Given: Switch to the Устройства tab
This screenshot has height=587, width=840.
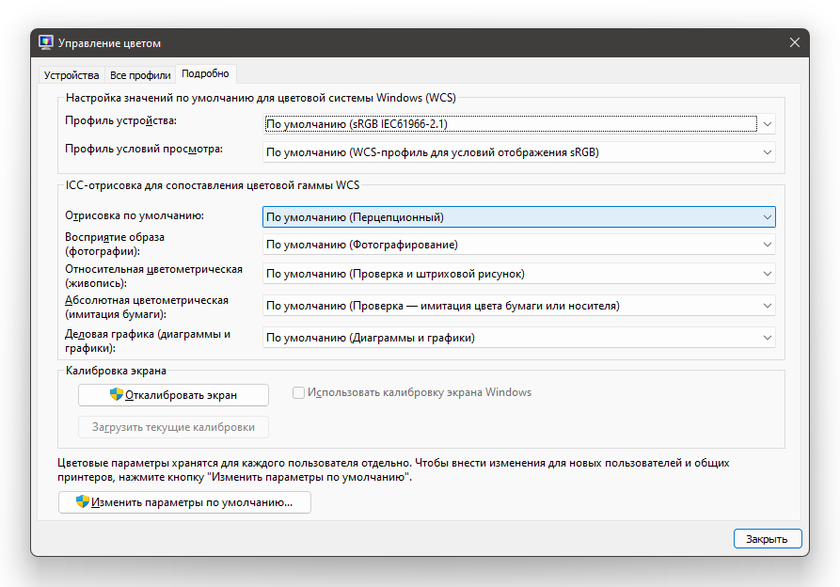Looking at the screenshot, I should pos(71,75).
